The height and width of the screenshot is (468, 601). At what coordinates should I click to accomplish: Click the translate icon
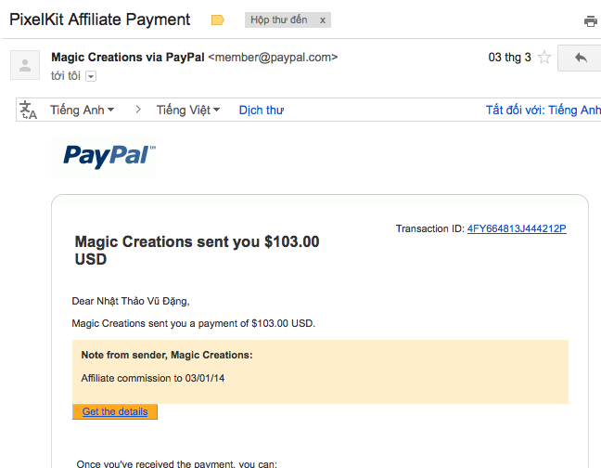pyautogui.click(x=29, y=110)
